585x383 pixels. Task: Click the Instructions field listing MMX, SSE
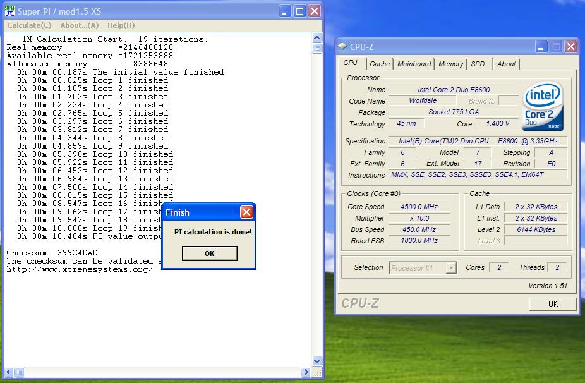[x=478, y=174]
